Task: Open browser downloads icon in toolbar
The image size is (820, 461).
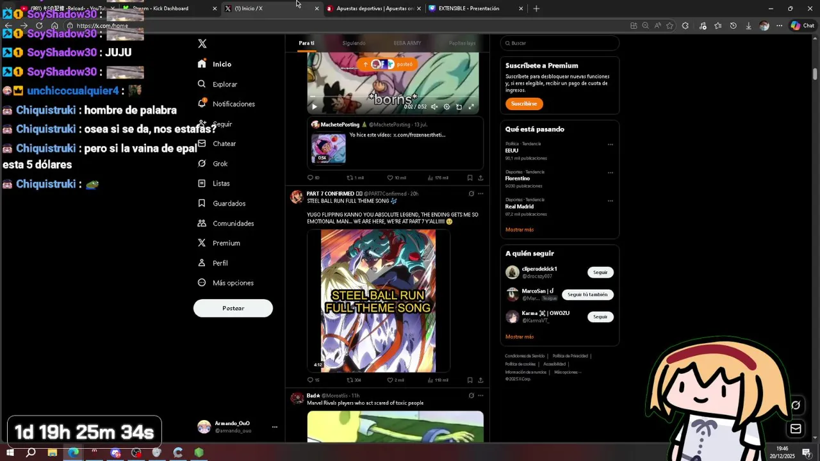Action: click(x=748, y=26)
